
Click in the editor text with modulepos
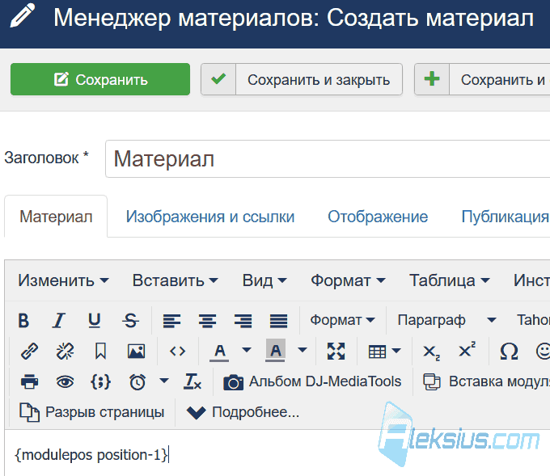coord(91,455)
